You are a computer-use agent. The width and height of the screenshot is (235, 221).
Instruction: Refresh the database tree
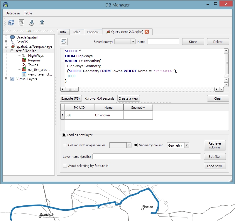11,22
